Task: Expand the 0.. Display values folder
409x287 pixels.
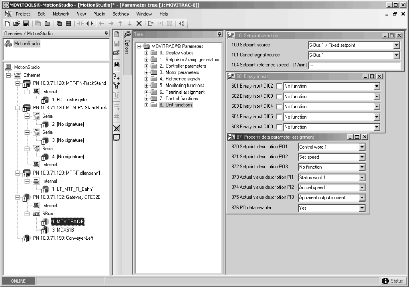Action: coord(146,53)
